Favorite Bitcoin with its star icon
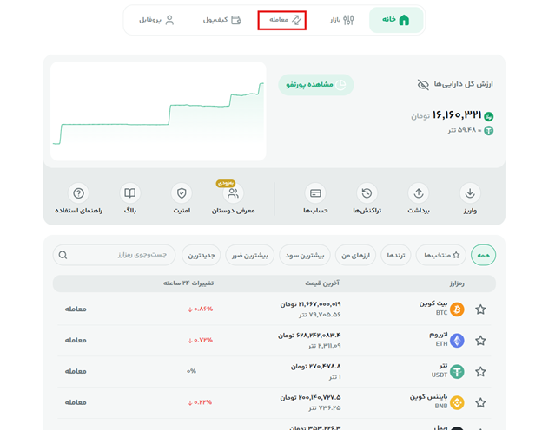 click(x=480, y=309)
